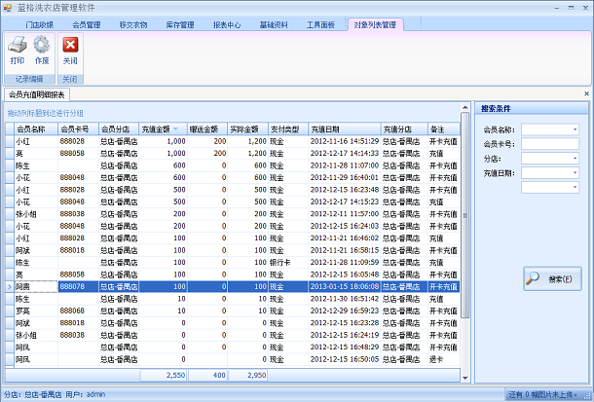Screen dimensions: 594x402
Task: Select row dated 2012-12-15 16:48:29
Action: tap(233, 347)
